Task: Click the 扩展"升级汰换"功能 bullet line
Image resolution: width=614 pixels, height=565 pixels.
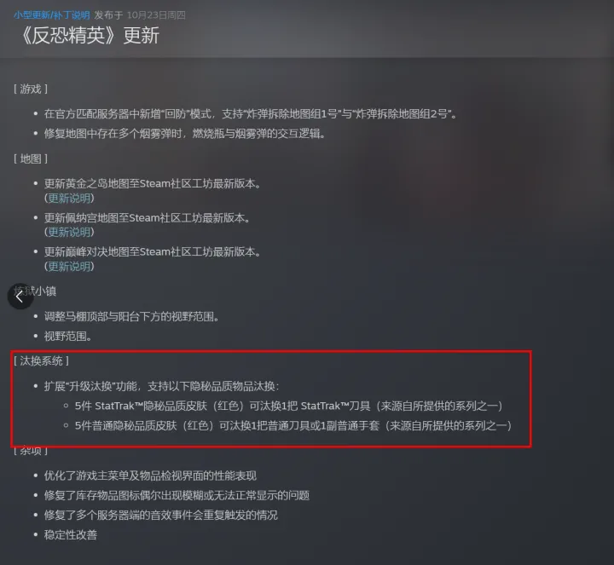Action: pos(162,387)
